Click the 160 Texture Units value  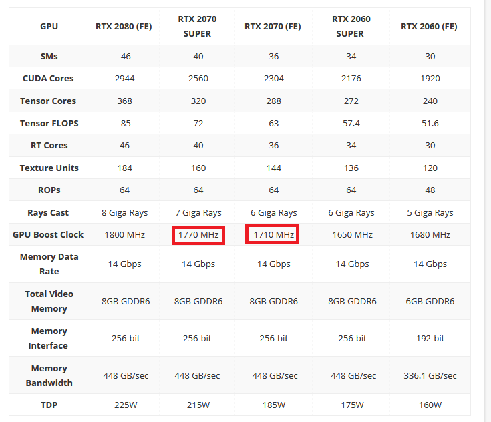coord(198,168)
